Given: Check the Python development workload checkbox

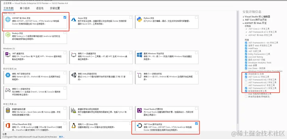Looking at the screenshot, I should click(x=196, y=17).
